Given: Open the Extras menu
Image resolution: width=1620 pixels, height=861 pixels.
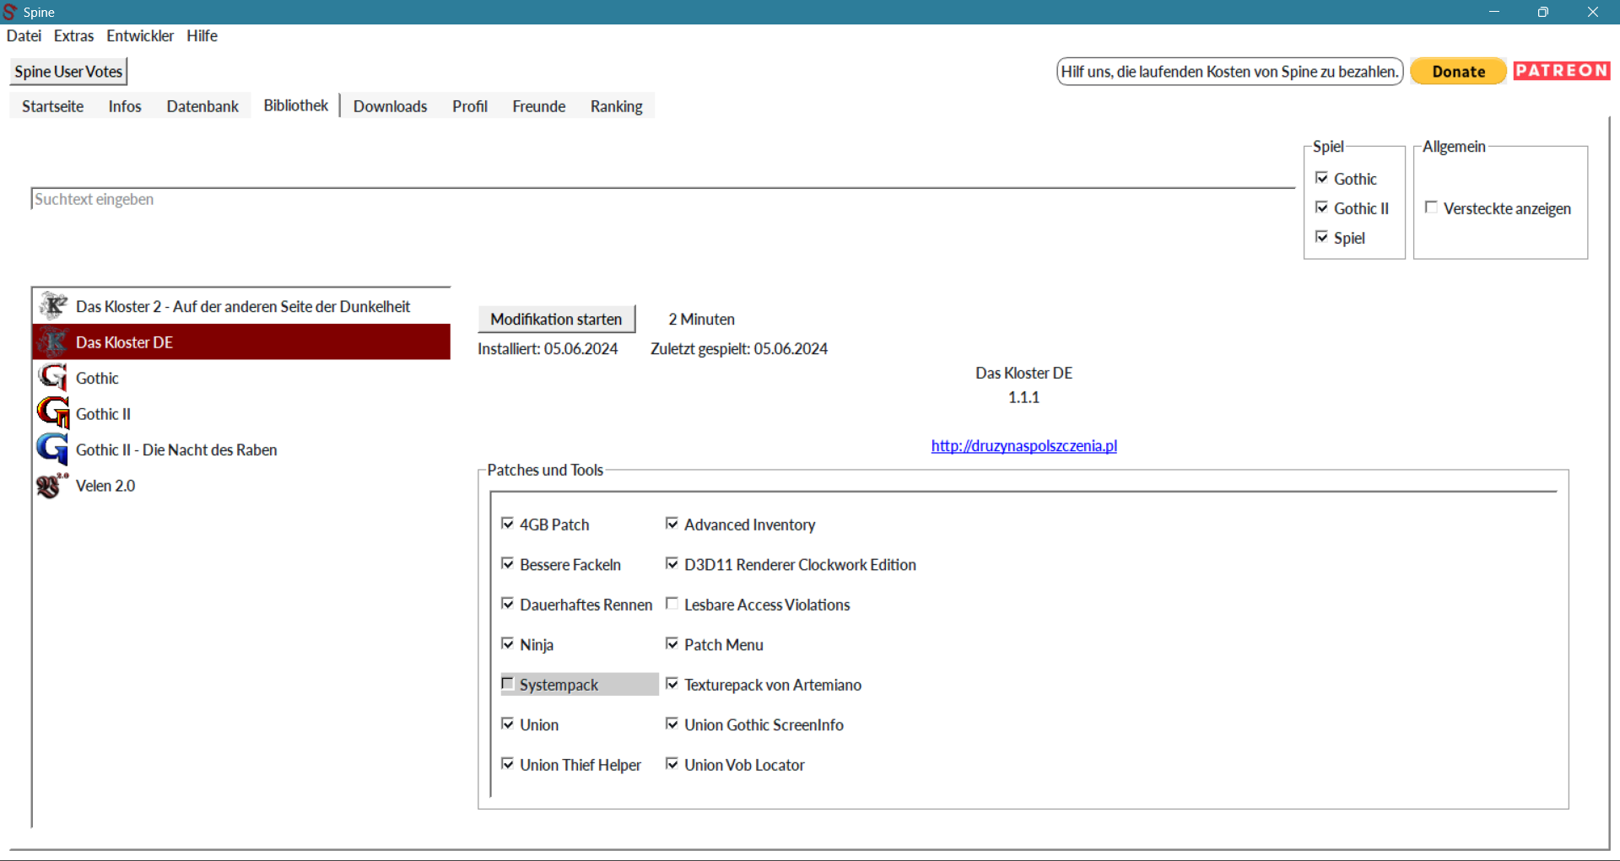Looking at the screenshot, I should 73,35.
